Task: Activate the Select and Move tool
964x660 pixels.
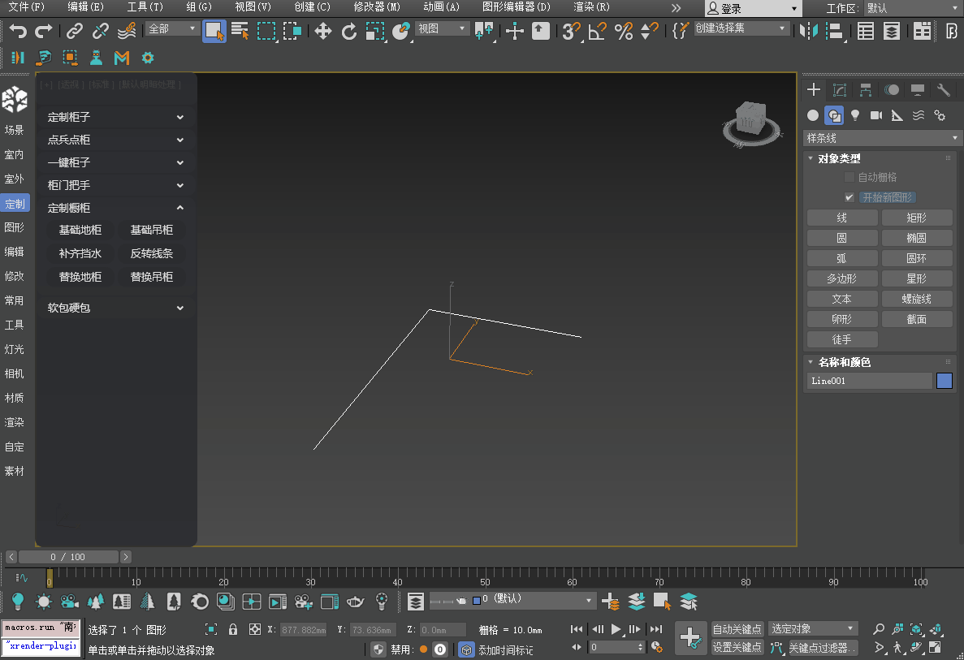Action: coord(322,31)
